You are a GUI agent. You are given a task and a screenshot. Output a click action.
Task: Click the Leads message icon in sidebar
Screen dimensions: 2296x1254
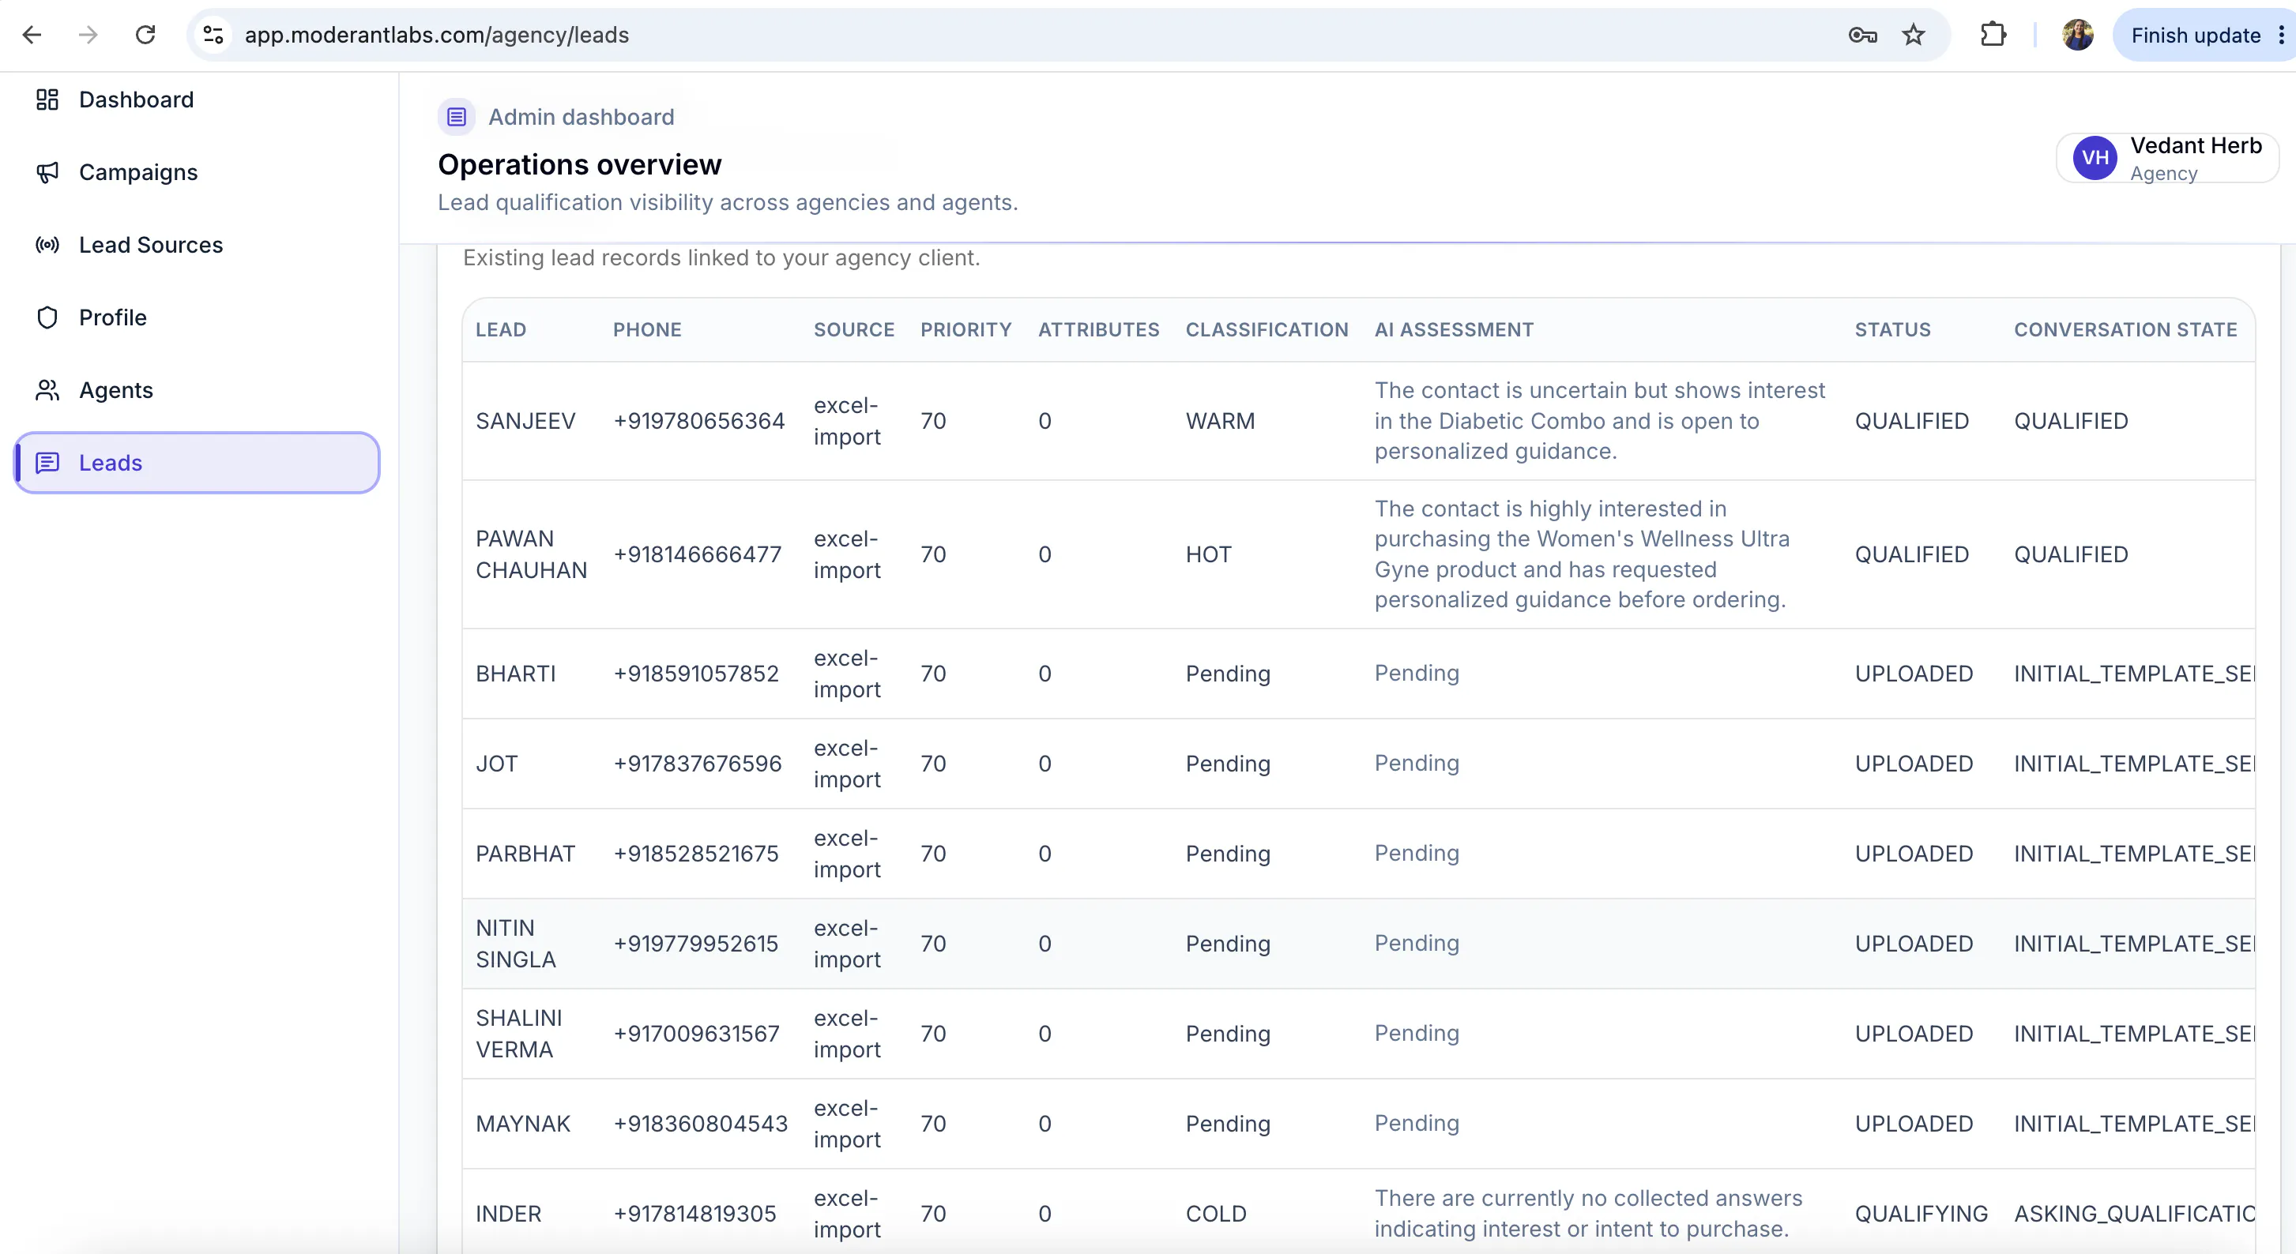pyautogui.click(x=47, y=462)
